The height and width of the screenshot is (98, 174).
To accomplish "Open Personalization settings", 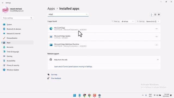I will 17,38.
